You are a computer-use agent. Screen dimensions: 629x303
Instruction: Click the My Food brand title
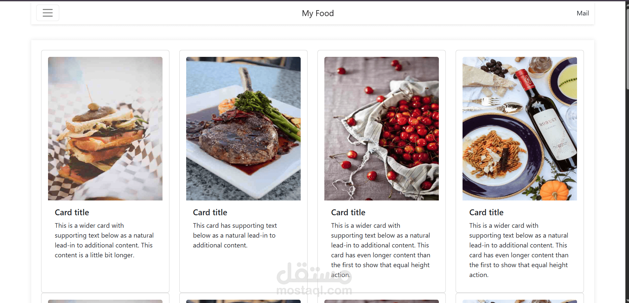tap(318, 13)
